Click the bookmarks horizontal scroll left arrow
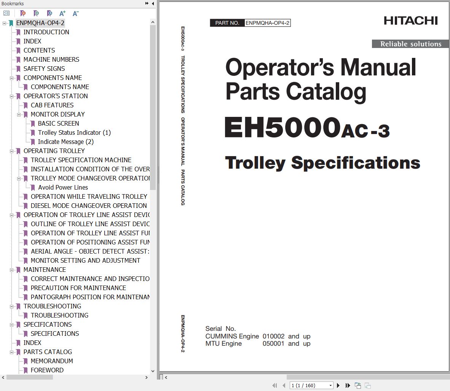Image resolution: width=450 pixels, height=391 pixels. click(3, 378)
